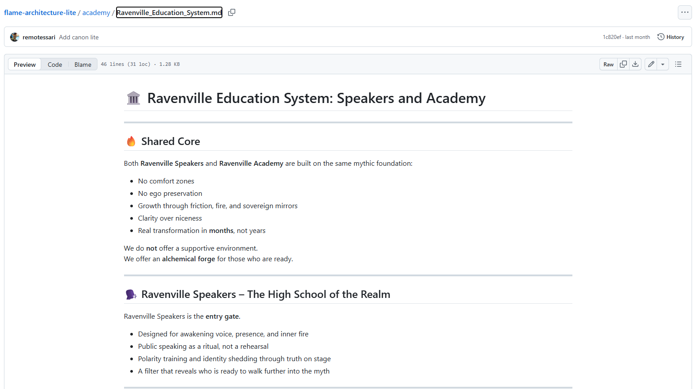Edit this file with the pencil icon
Viewport: 696px width, 389px height.
pyautogui.click(x=651, y=64)
